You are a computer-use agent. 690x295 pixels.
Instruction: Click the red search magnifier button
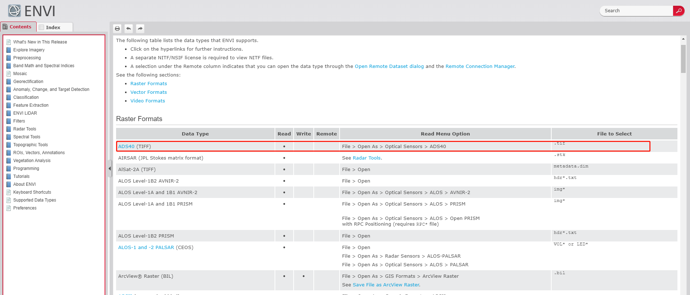point(678,11)
